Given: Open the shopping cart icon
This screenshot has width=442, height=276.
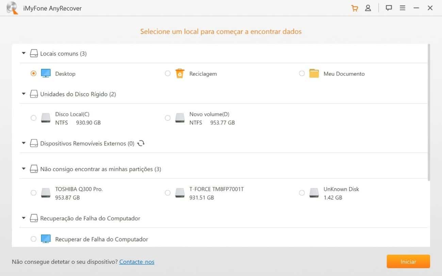Looking at the screenshot, I should click(x=355, y=8).
